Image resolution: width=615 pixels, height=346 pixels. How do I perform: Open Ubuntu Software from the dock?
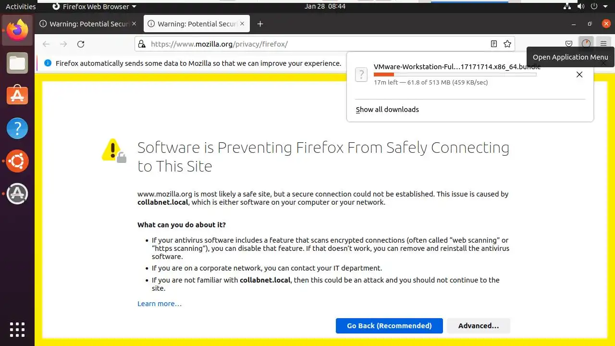point(17,95)
